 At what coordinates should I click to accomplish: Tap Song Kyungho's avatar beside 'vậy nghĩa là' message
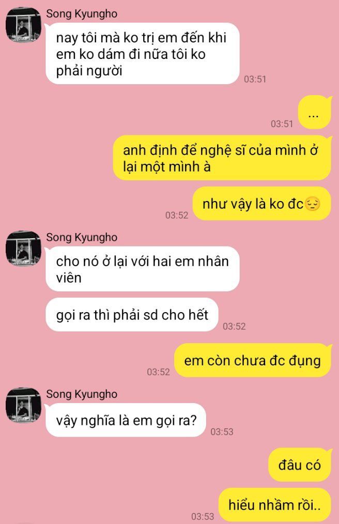(x=23, y=405)
